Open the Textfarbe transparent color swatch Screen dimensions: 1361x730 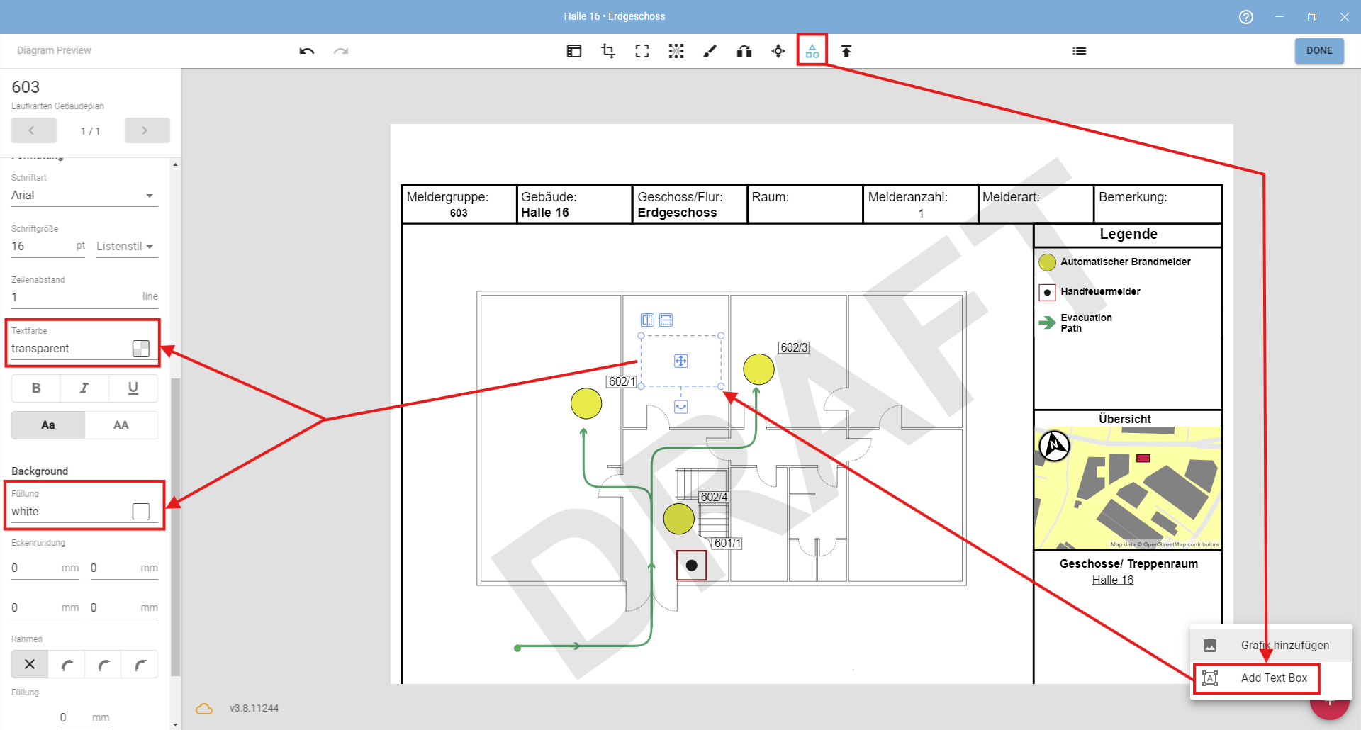141,349
